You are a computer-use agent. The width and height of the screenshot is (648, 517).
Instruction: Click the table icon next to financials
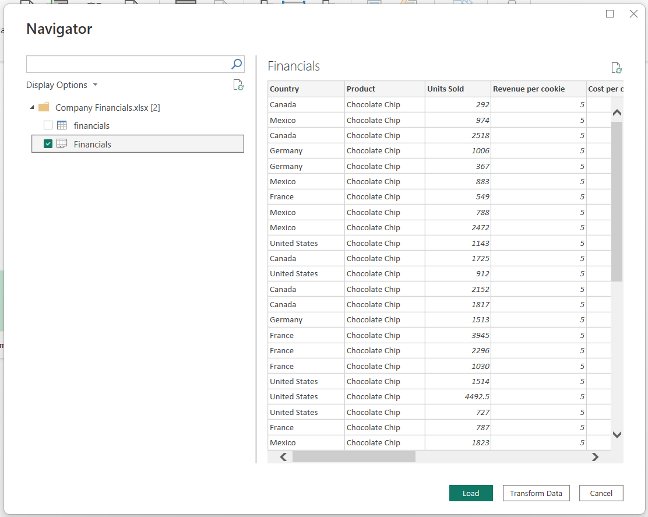(x=62, y=125)
